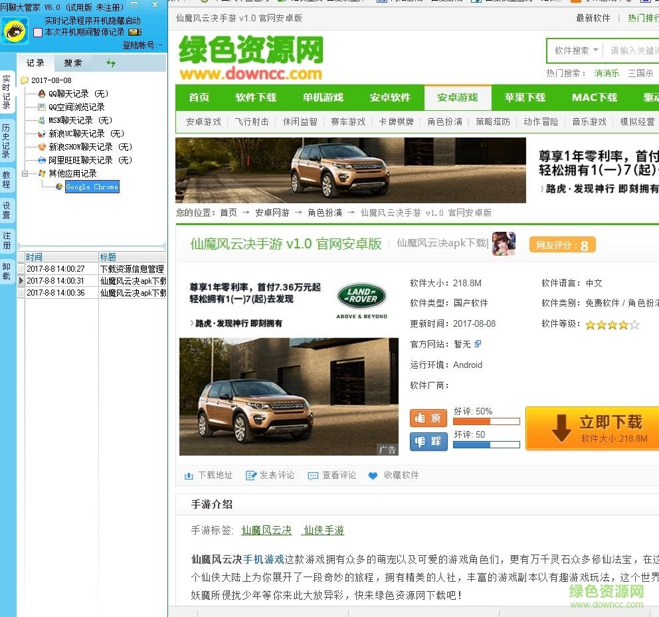The width and height of the screenshot is (659, 617).
Task: Select the QQ聊天记录 penguin icon
Action: 41,93
